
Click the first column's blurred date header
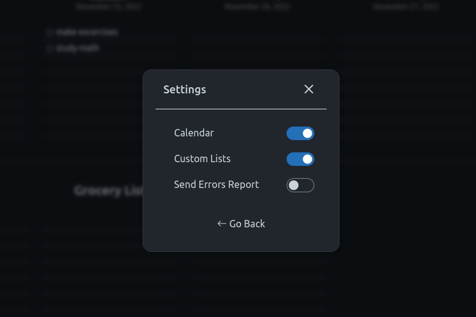(109, 6)
